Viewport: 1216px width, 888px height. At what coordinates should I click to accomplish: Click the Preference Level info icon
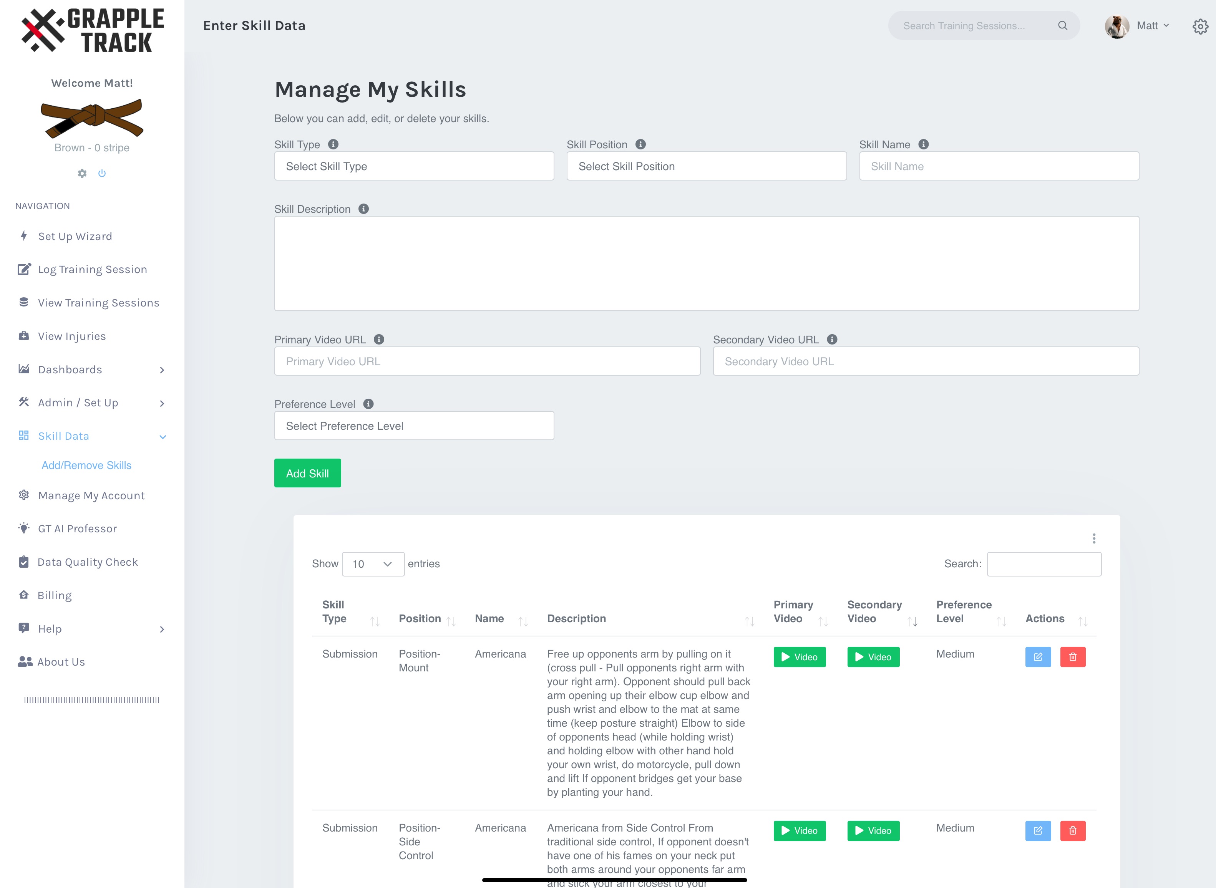click(368, 404)
